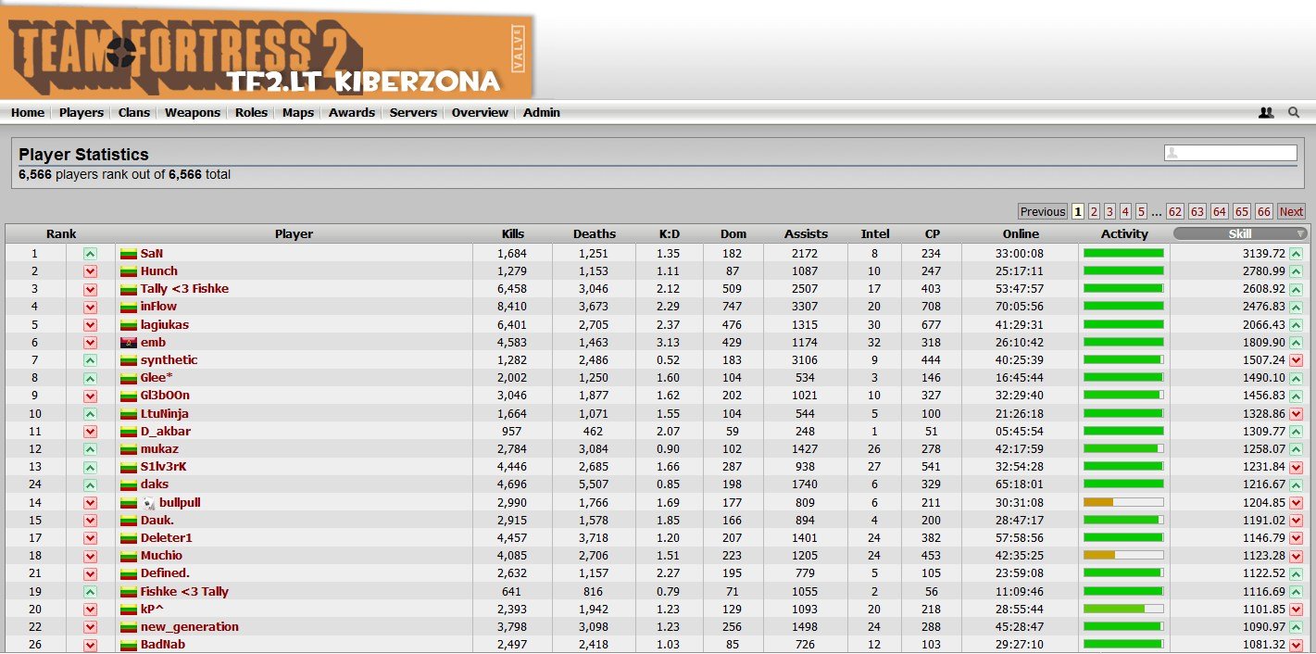Jump to page 66 of player list
This screenshot has height=654, width=1316.
[x=1264, y=211]
